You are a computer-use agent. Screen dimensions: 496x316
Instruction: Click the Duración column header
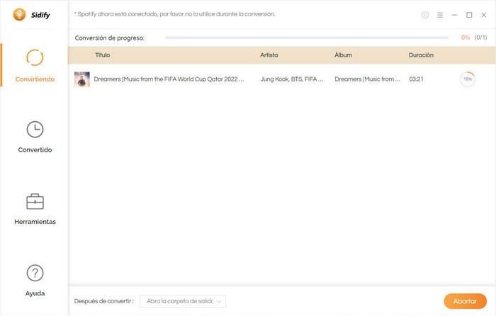click(x=421, y=55)
